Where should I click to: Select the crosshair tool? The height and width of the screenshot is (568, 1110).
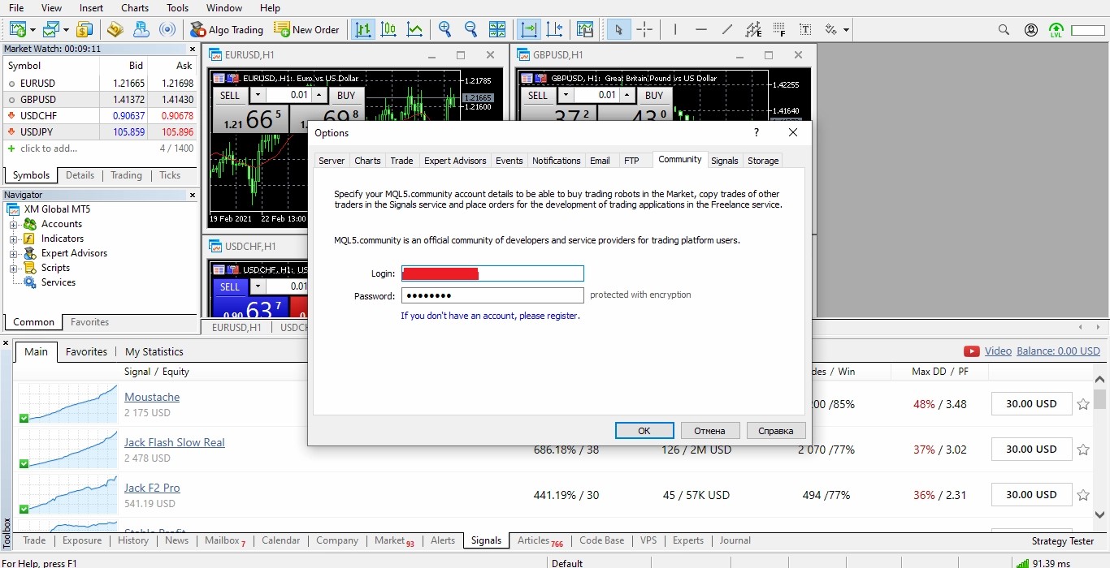[644, 30]
